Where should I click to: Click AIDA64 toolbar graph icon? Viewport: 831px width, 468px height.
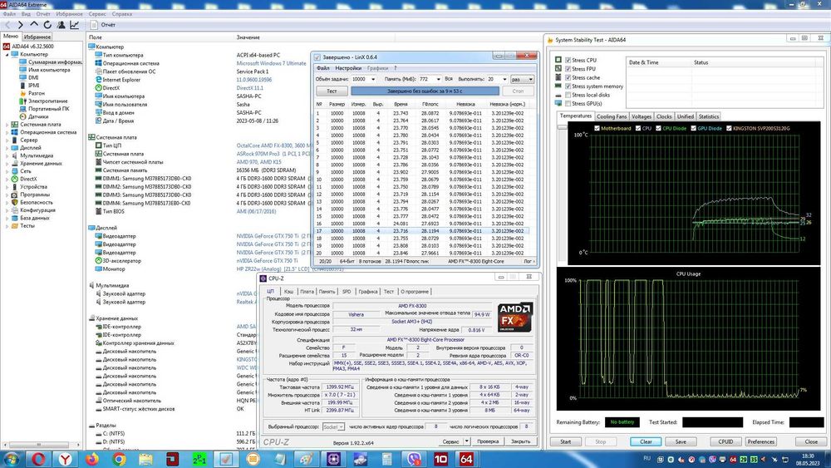click(x=74, y=25)
